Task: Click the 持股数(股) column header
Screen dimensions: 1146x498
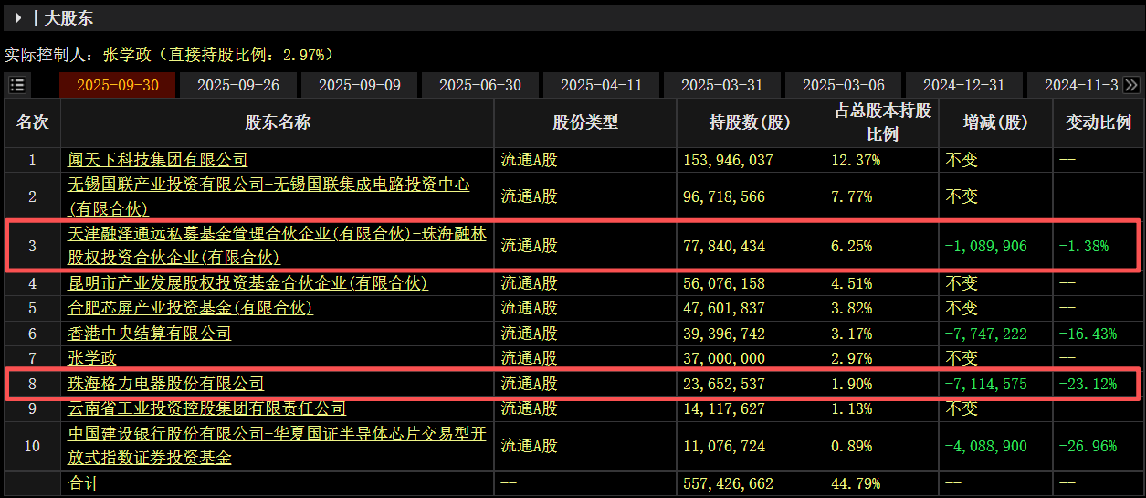Action: (x=751, y=122)
